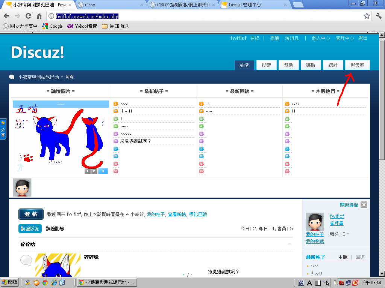Image resolution: width=385 pixels, height=288 pixels.
Task: Show slideshow image 1
Action: click(x=87, y=171)
